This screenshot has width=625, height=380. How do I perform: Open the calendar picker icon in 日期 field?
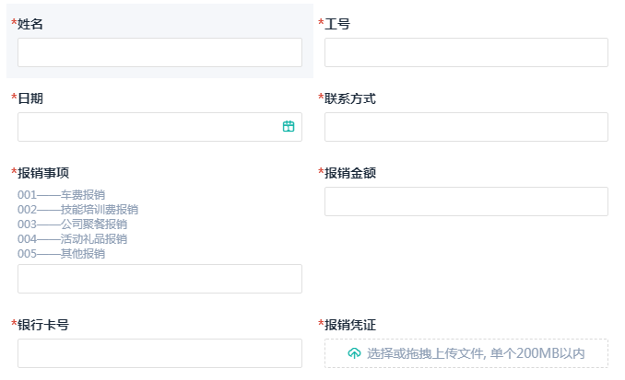click(289, 127)
